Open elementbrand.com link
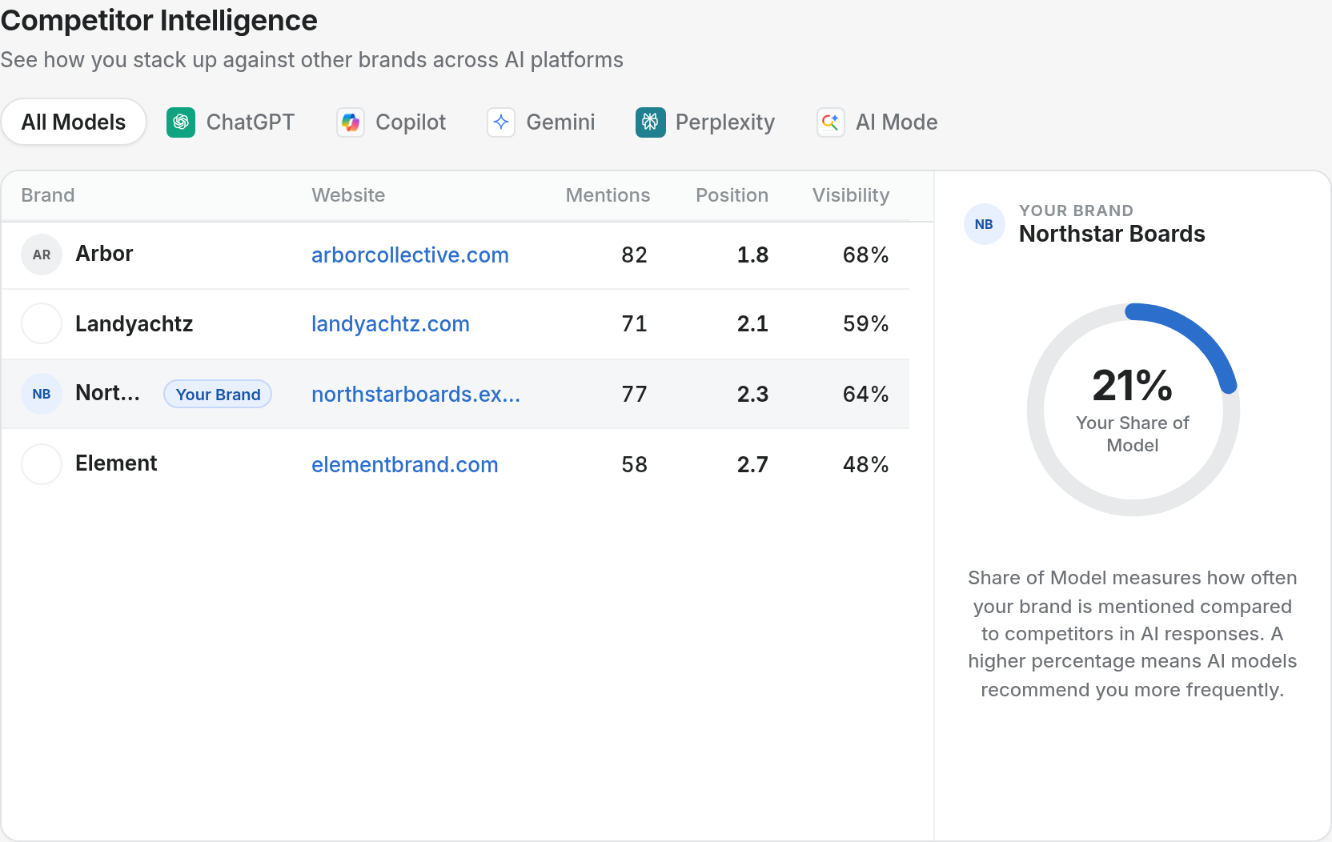 405,465
